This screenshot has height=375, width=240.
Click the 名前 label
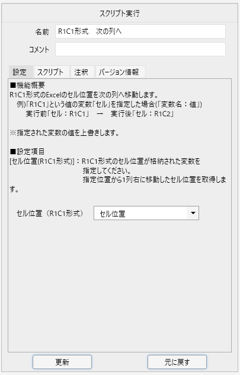pyautogui.click(x=42, y=31)
